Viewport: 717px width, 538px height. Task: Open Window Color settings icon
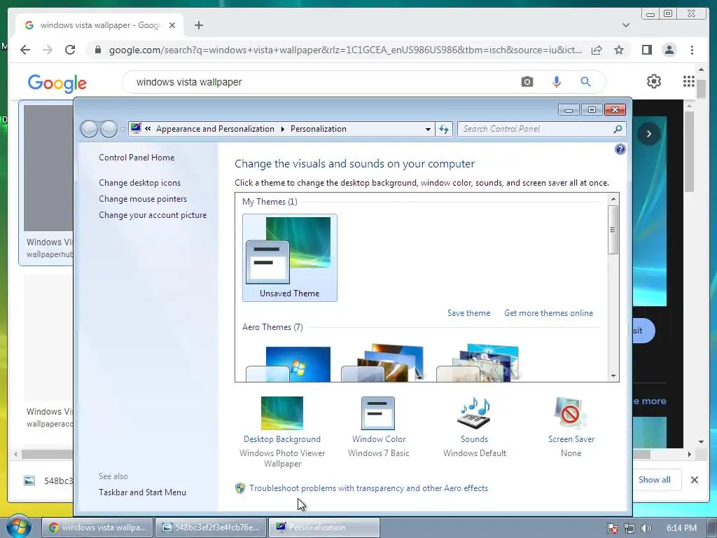[x=377, y=413]
